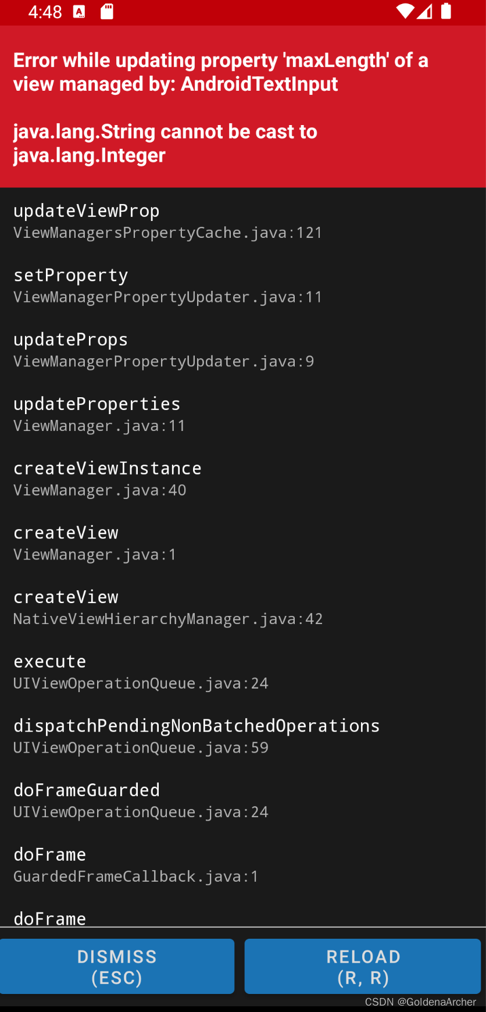Image resolution: width=486 pixels, height=1012 pixels.
Task: Select the createViewInstance stack frame
Action: 243,479
